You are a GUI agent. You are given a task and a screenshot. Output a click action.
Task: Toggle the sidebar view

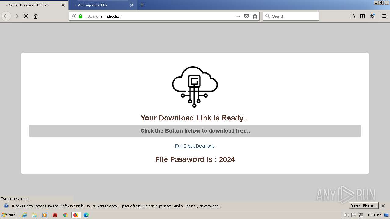[x=363, y=16]
